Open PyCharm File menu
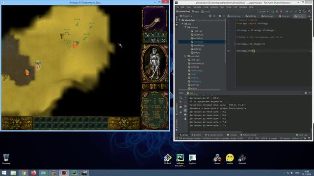This screenshot has width=314, height=176. tap(177, 7)
